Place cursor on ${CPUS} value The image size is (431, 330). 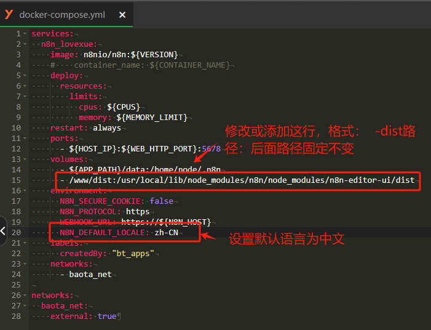124,107
